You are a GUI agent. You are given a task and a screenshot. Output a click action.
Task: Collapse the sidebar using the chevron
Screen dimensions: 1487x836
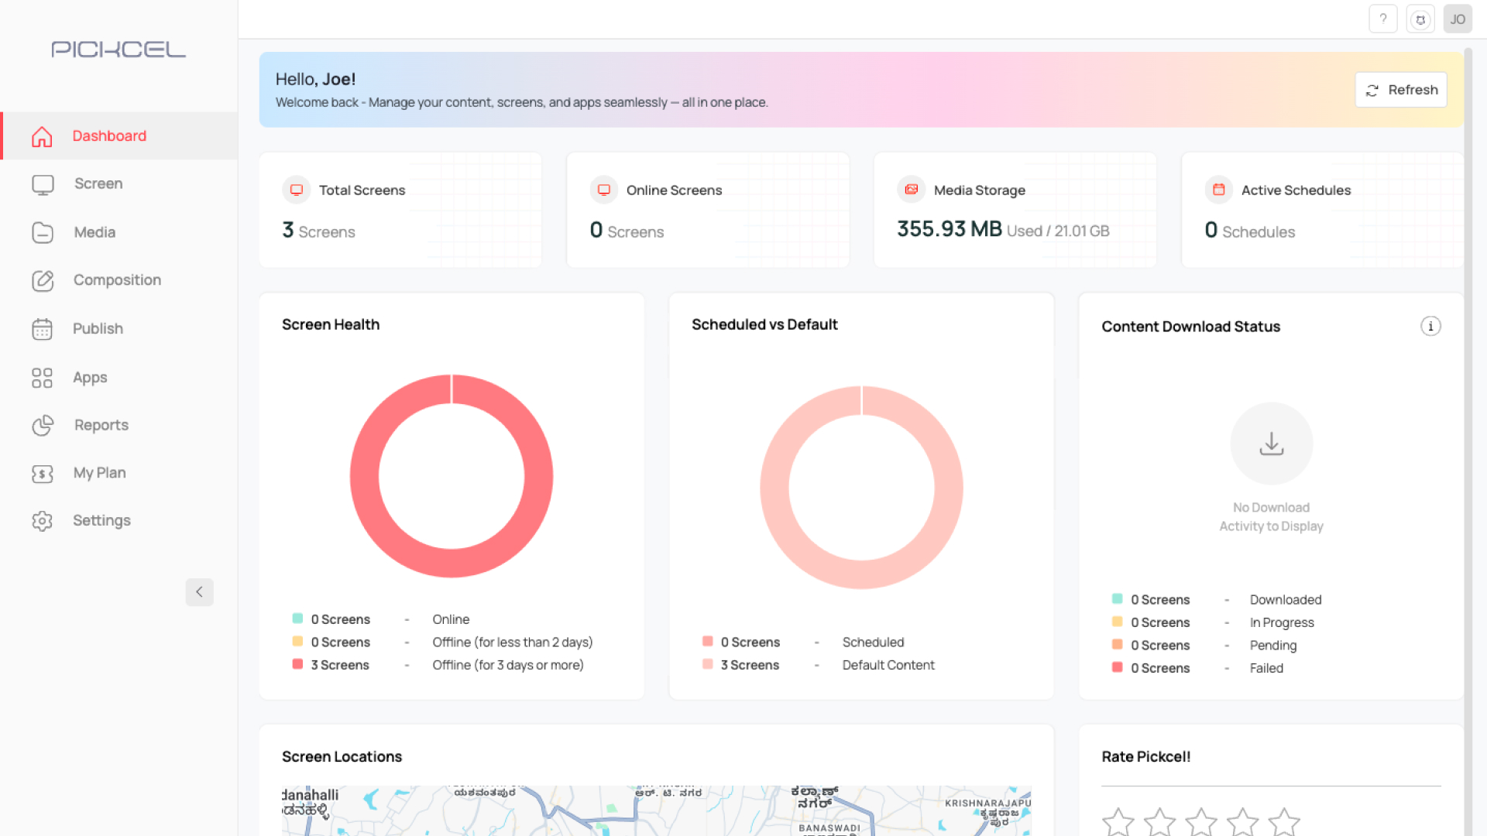point(199,592)
